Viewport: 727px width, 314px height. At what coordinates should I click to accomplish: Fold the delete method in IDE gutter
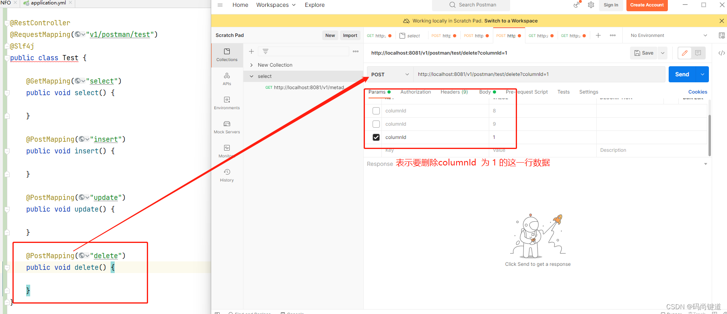pos(7,267)
